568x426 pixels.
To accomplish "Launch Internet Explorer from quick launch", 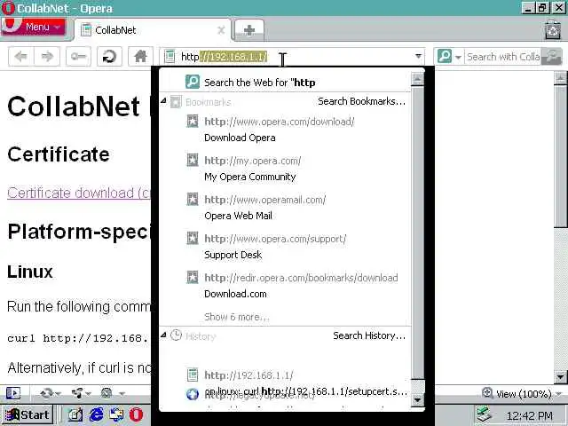I will pyautogui.click(x=96, y=414).
